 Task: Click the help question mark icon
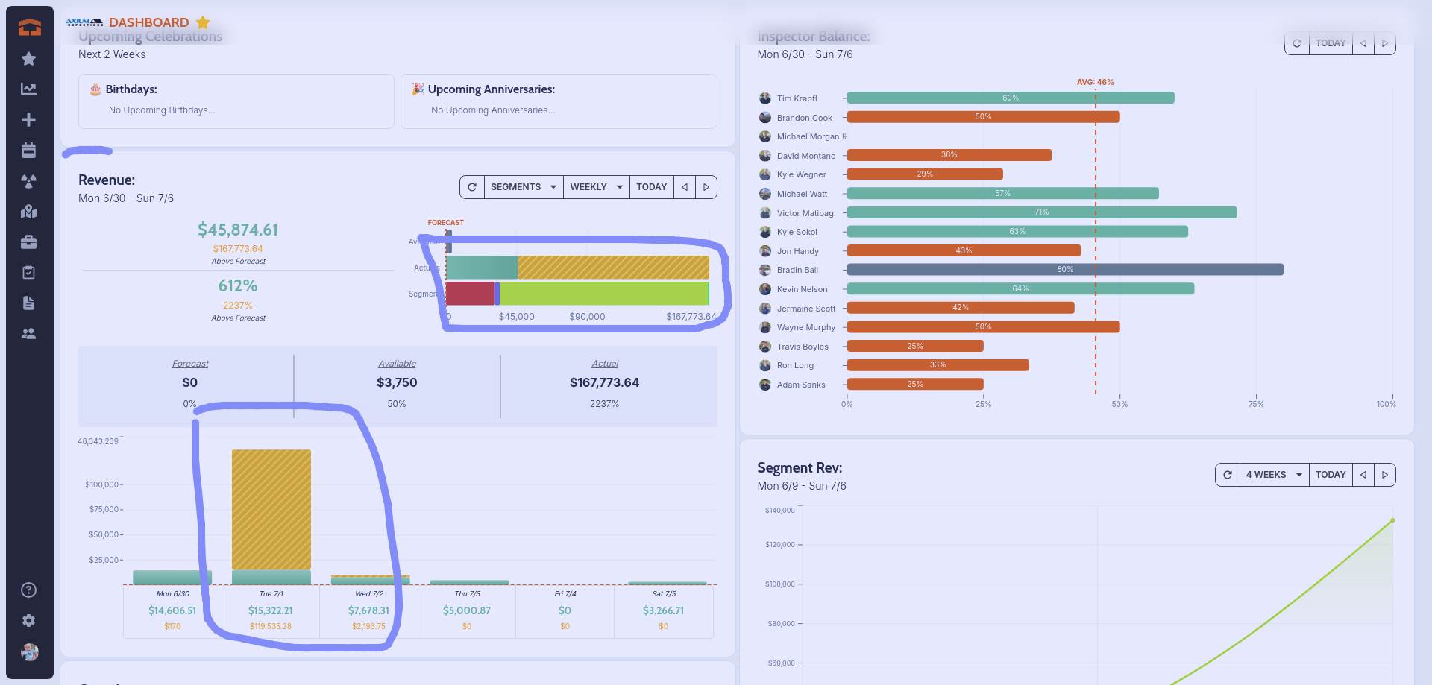pos(28,590)
